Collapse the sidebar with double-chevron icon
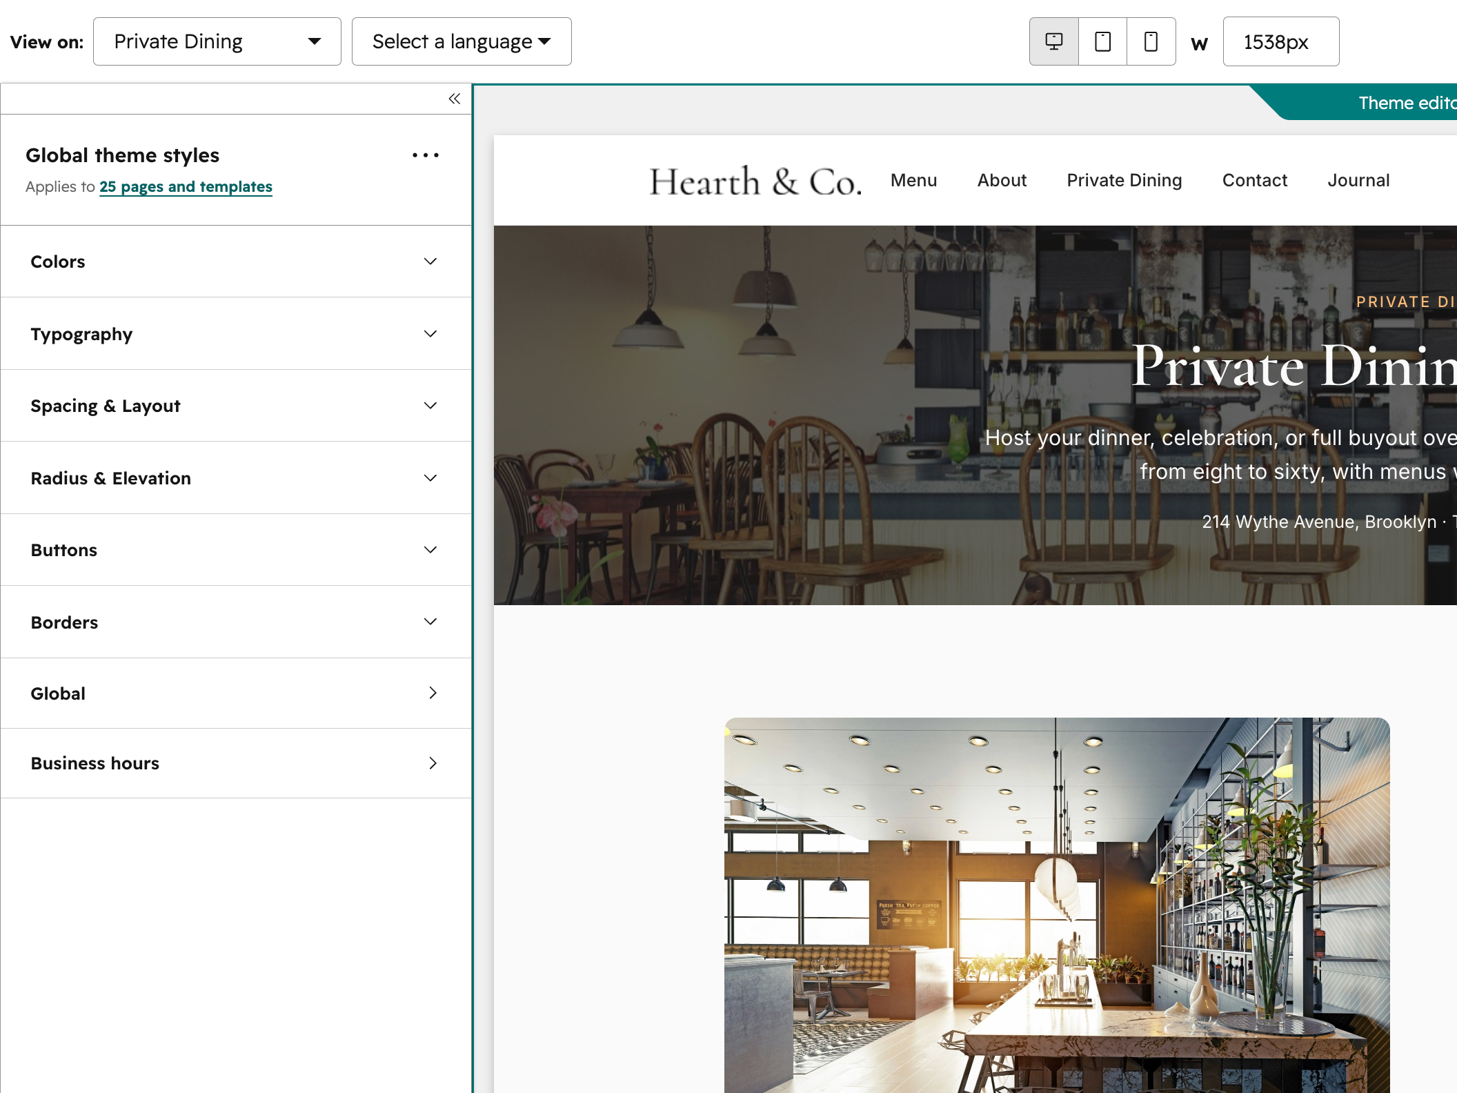1457x1093 pixels. tap(454, 99)
